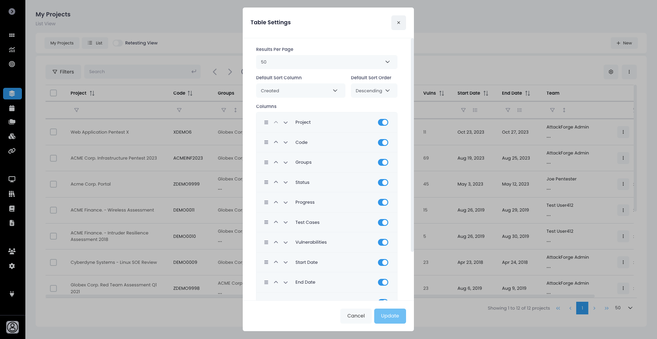The image size is (657, 339).
Task: Click the Projects layers icon in sidebar
Action: pos(12,94)
